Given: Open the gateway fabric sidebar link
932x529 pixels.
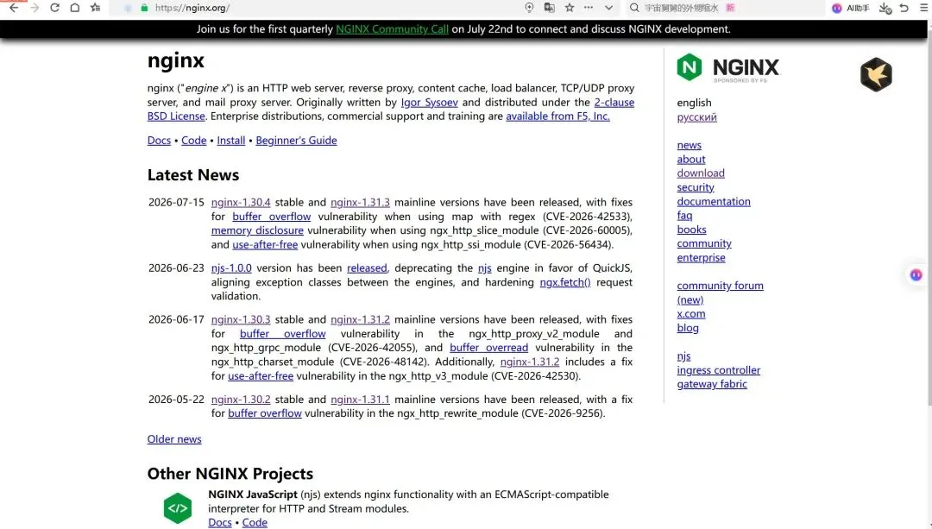Looking at the screenshot, I should (x=711, y=384).
